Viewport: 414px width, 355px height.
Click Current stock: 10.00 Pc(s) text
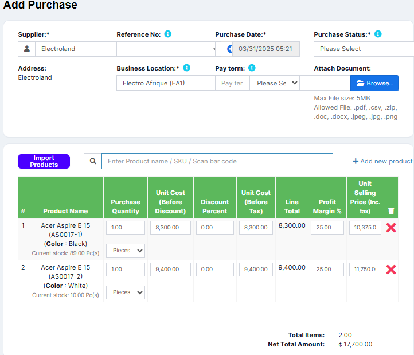pos(65,295)
